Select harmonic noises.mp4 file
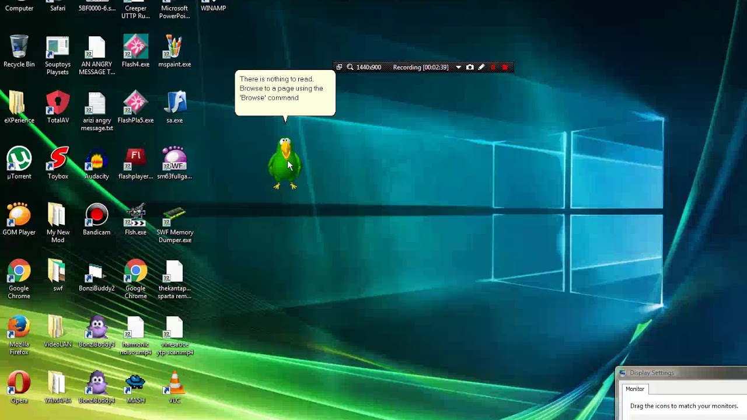Viewport: 747px width, 420px height. (x=135, y=335)
